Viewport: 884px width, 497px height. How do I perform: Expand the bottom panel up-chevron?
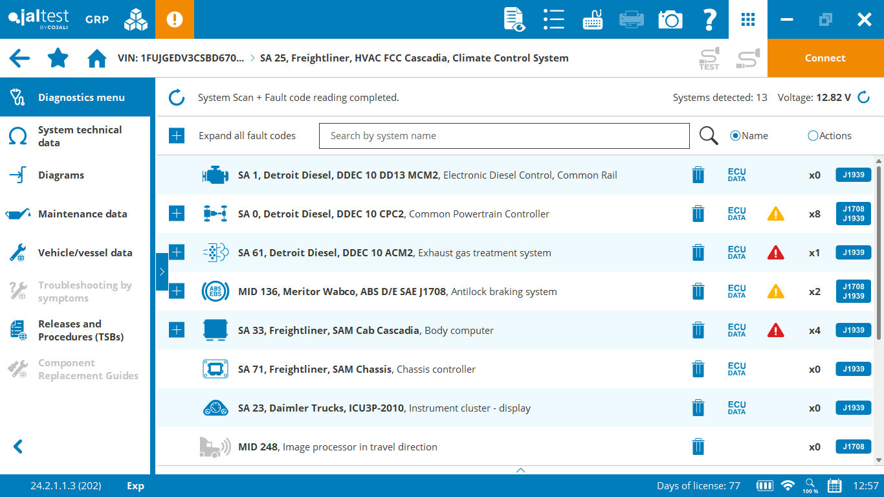coord(520,470)
